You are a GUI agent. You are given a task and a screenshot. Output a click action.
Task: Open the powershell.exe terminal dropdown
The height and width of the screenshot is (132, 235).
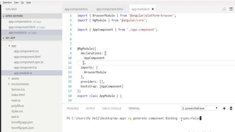click(x=200, y=108)
